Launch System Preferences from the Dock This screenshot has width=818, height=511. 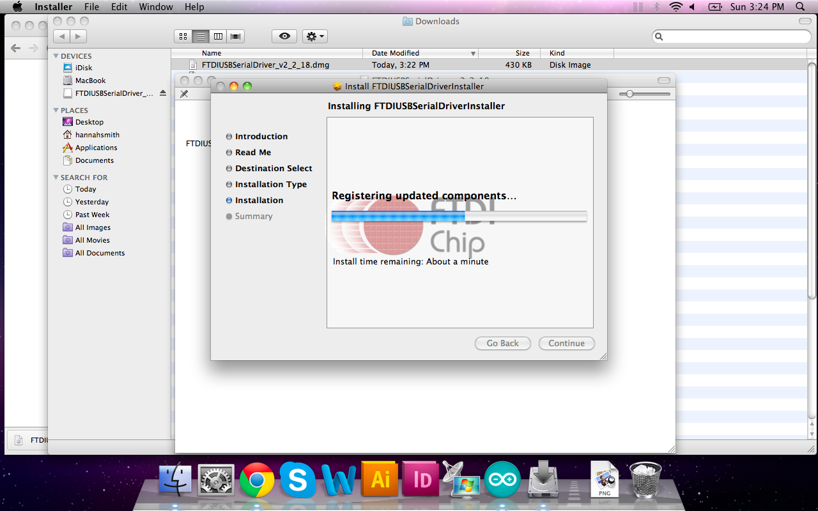[x=216, y=480]
